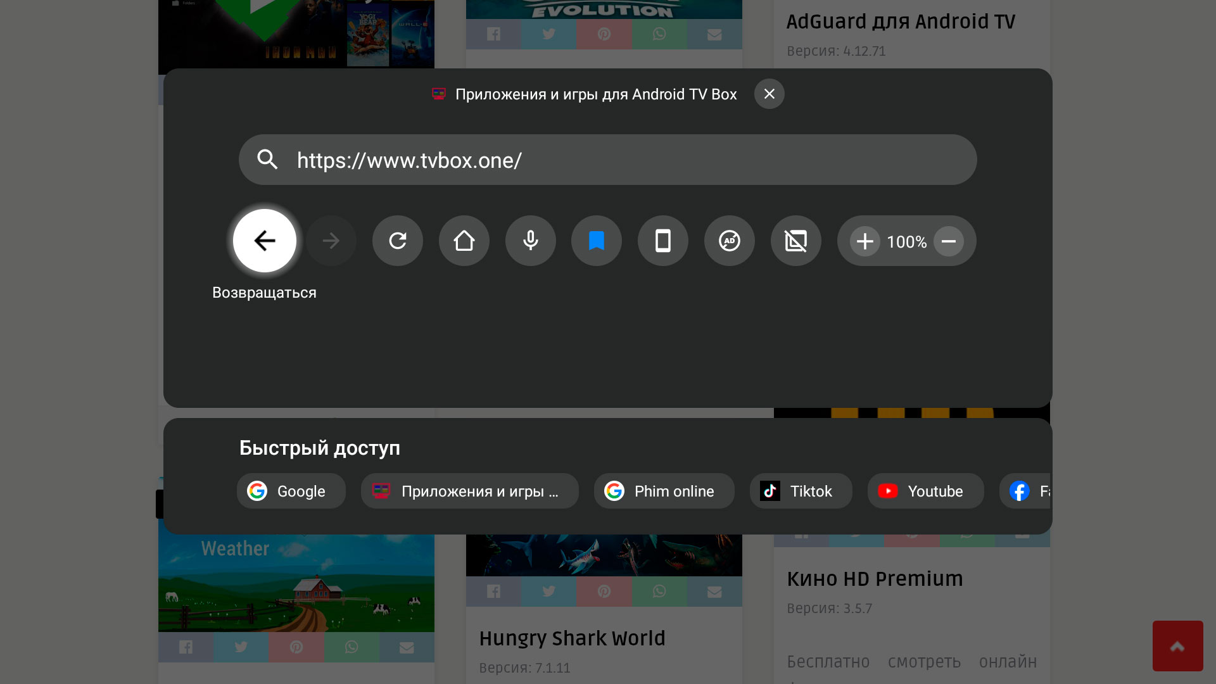Toggle the blue bookmark icon
This screenshot has width=1216, height=684.
[597, 241]
